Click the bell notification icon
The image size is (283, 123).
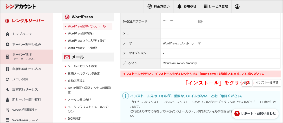[x=179, y=7]
